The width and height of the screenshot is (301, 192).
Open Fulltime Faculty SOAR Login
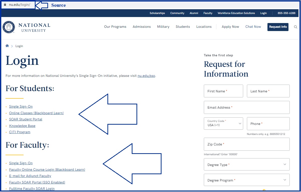click(x=32, y=189)
